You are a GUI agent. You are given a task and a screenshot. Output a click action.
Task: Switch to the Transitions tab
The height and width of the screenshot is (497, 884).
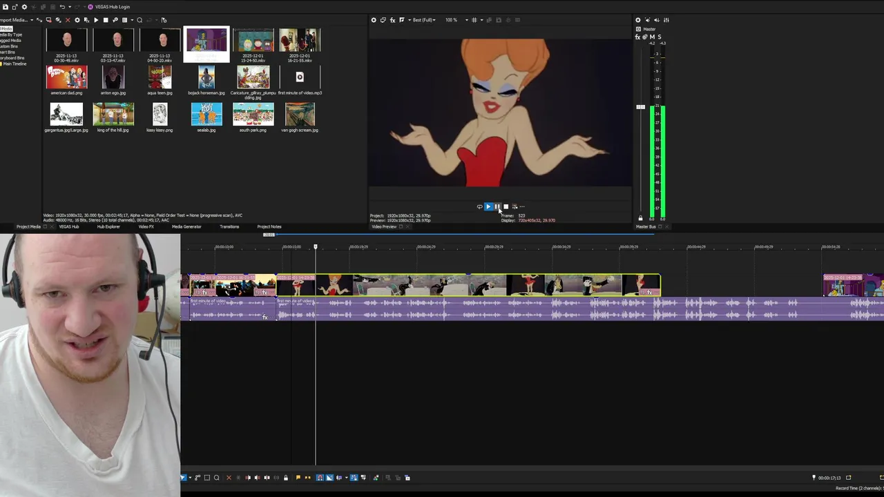pos(229,226)
